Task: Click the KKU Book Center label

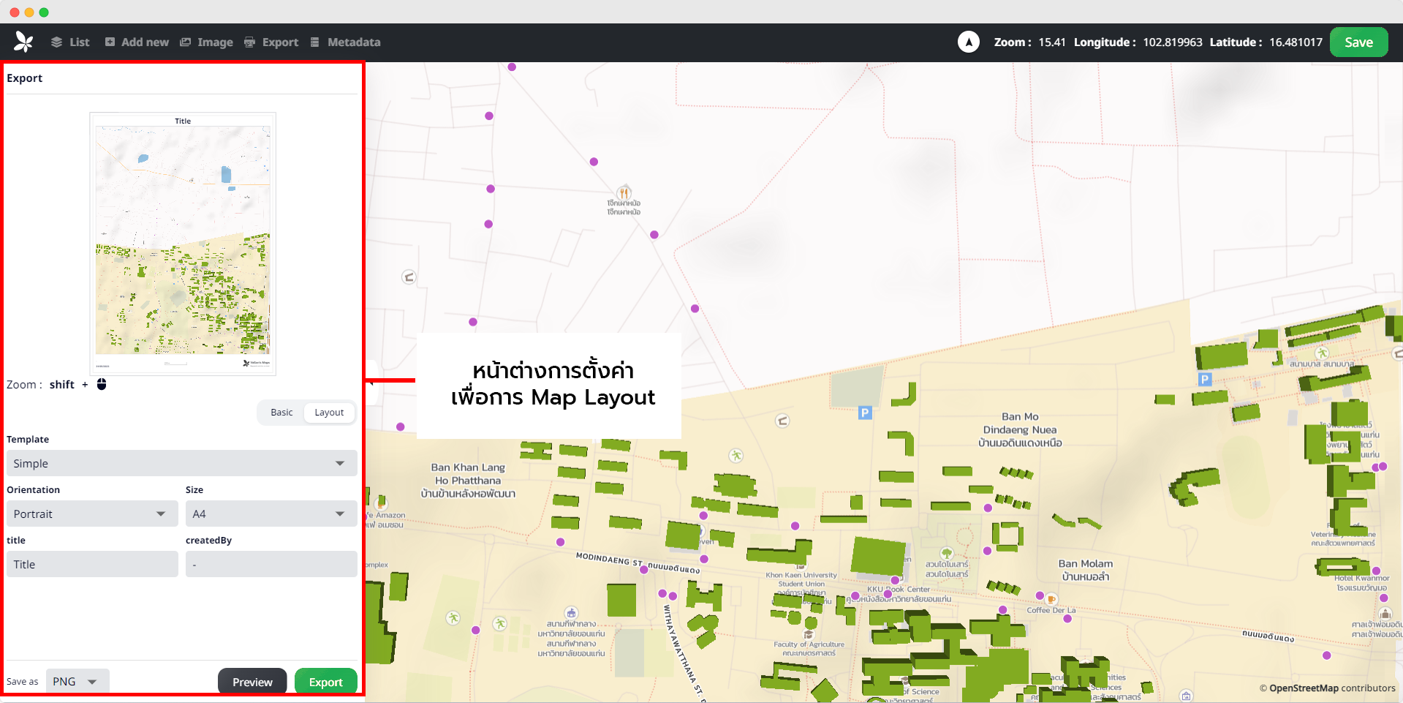Action: point(899,589)
